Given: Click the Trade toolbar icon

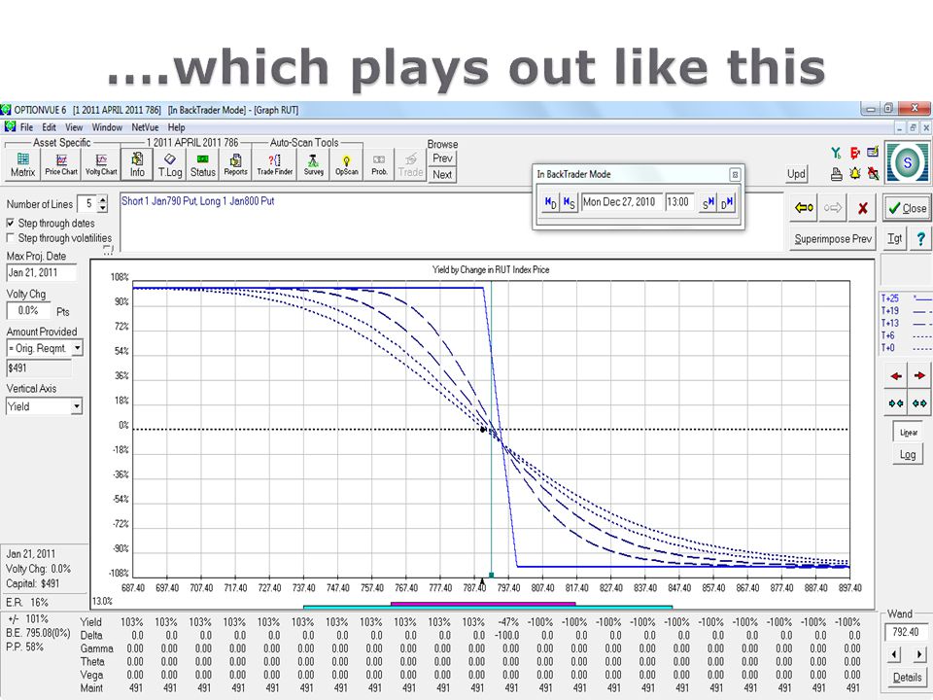Looking at the screenshot, I should (410, 165).
